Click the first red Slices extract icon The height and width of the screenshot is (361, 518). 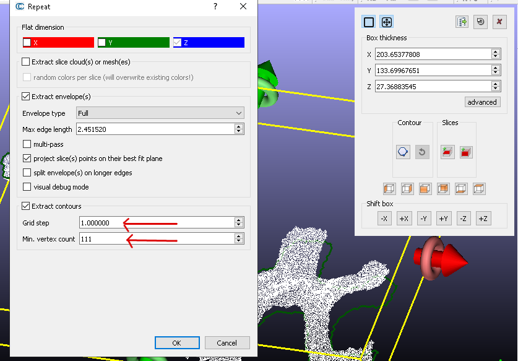pyautogui.click(x=447, y=152)
